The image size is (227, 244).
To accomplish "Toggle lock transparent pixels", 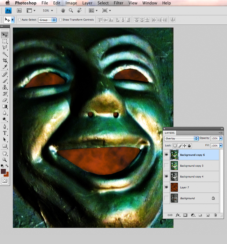I will click(x=175, y=146).
